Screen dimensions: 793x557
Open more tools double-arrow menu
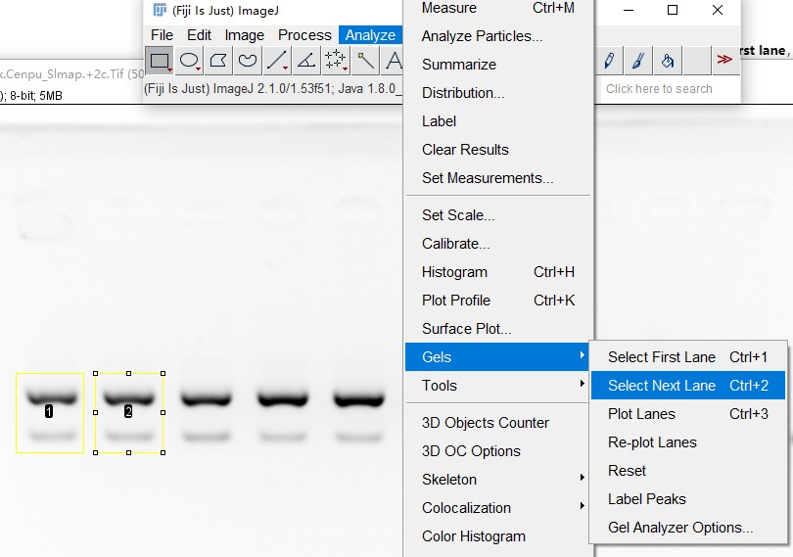724,61
